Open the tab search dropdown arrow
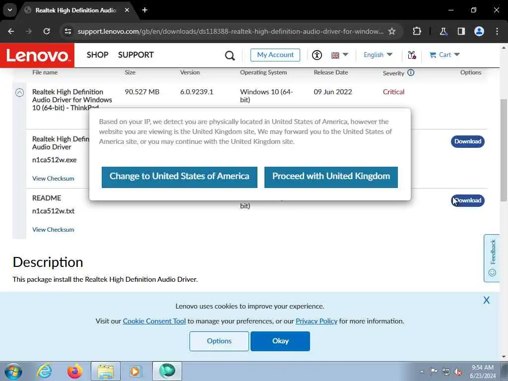Screen dimensions: 508x381 tap(10, 10)
